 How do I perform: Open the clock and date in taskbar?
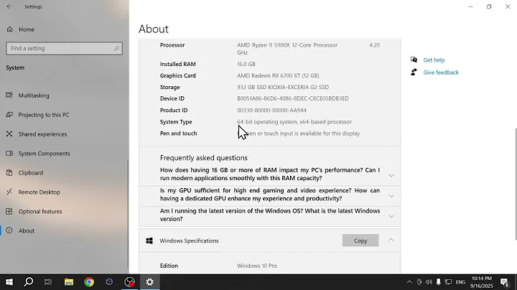tap(481, 282)
